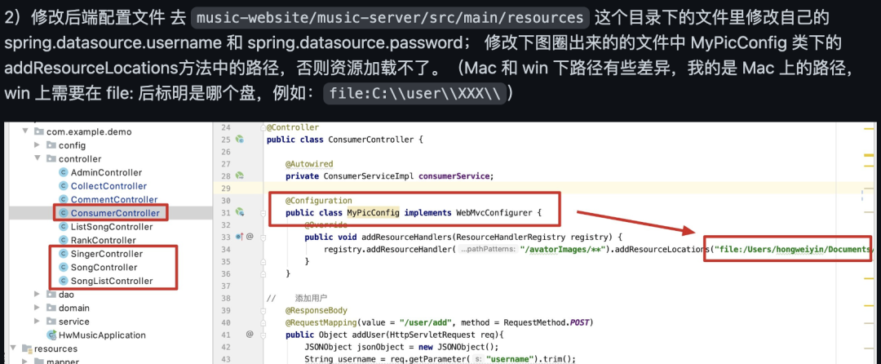
Task: Open ListSongController in the project tree
Action: coord(111,227)
